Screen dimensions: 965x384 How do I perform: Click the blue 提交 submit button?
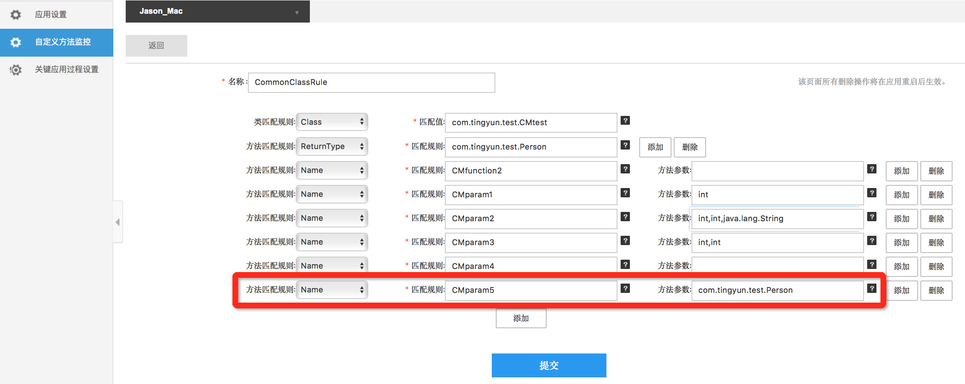[548, 365]
